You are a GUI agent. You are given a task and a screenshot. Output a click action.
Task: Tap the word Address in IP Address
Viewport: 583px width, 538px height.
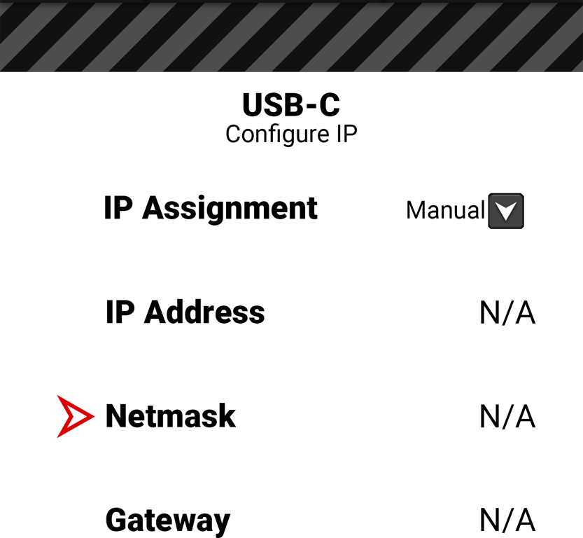pyautogui.click(x=204, y=312)
